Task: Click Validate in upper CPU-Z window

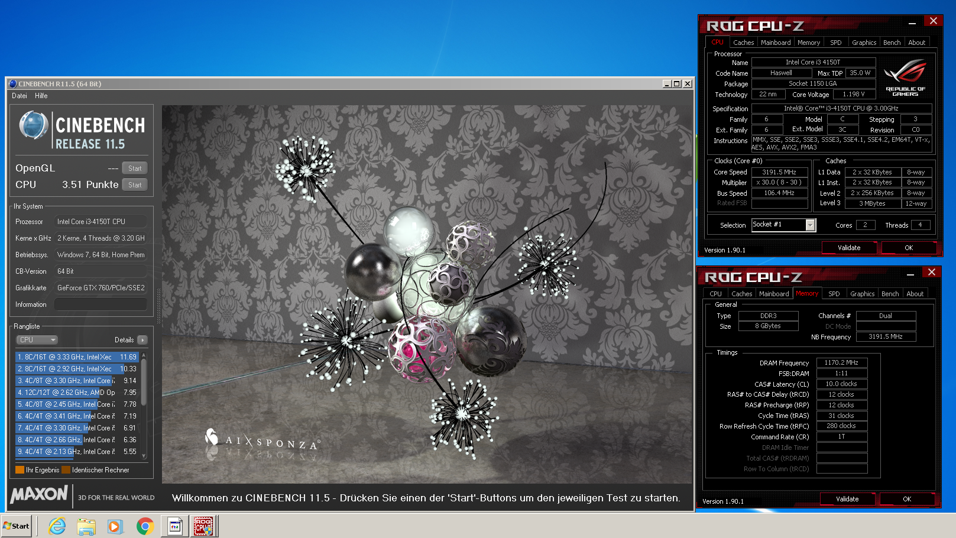Action: [x=849, y=248]
